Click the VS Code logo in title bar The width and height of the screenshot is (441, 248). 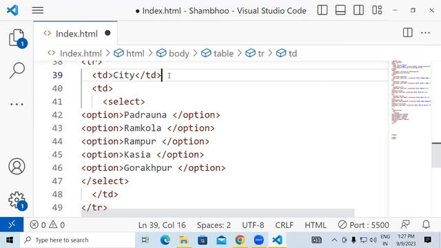[x=12, y=10]
